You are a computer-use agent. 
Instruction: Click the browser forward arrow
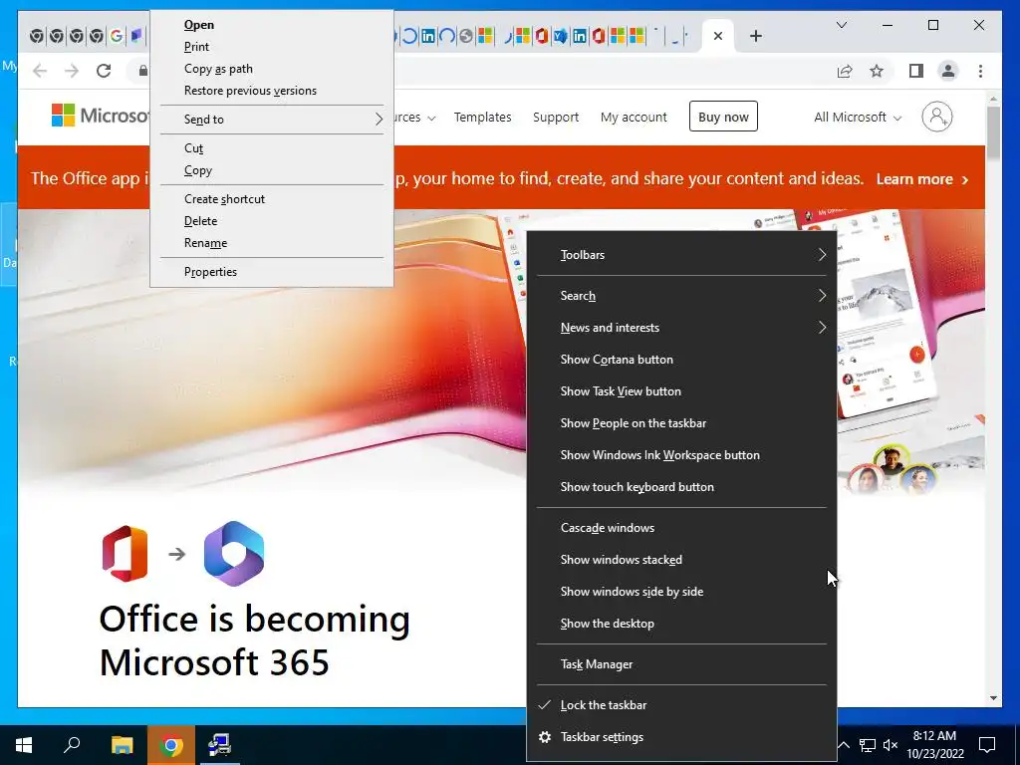click(x=72, y=71)
